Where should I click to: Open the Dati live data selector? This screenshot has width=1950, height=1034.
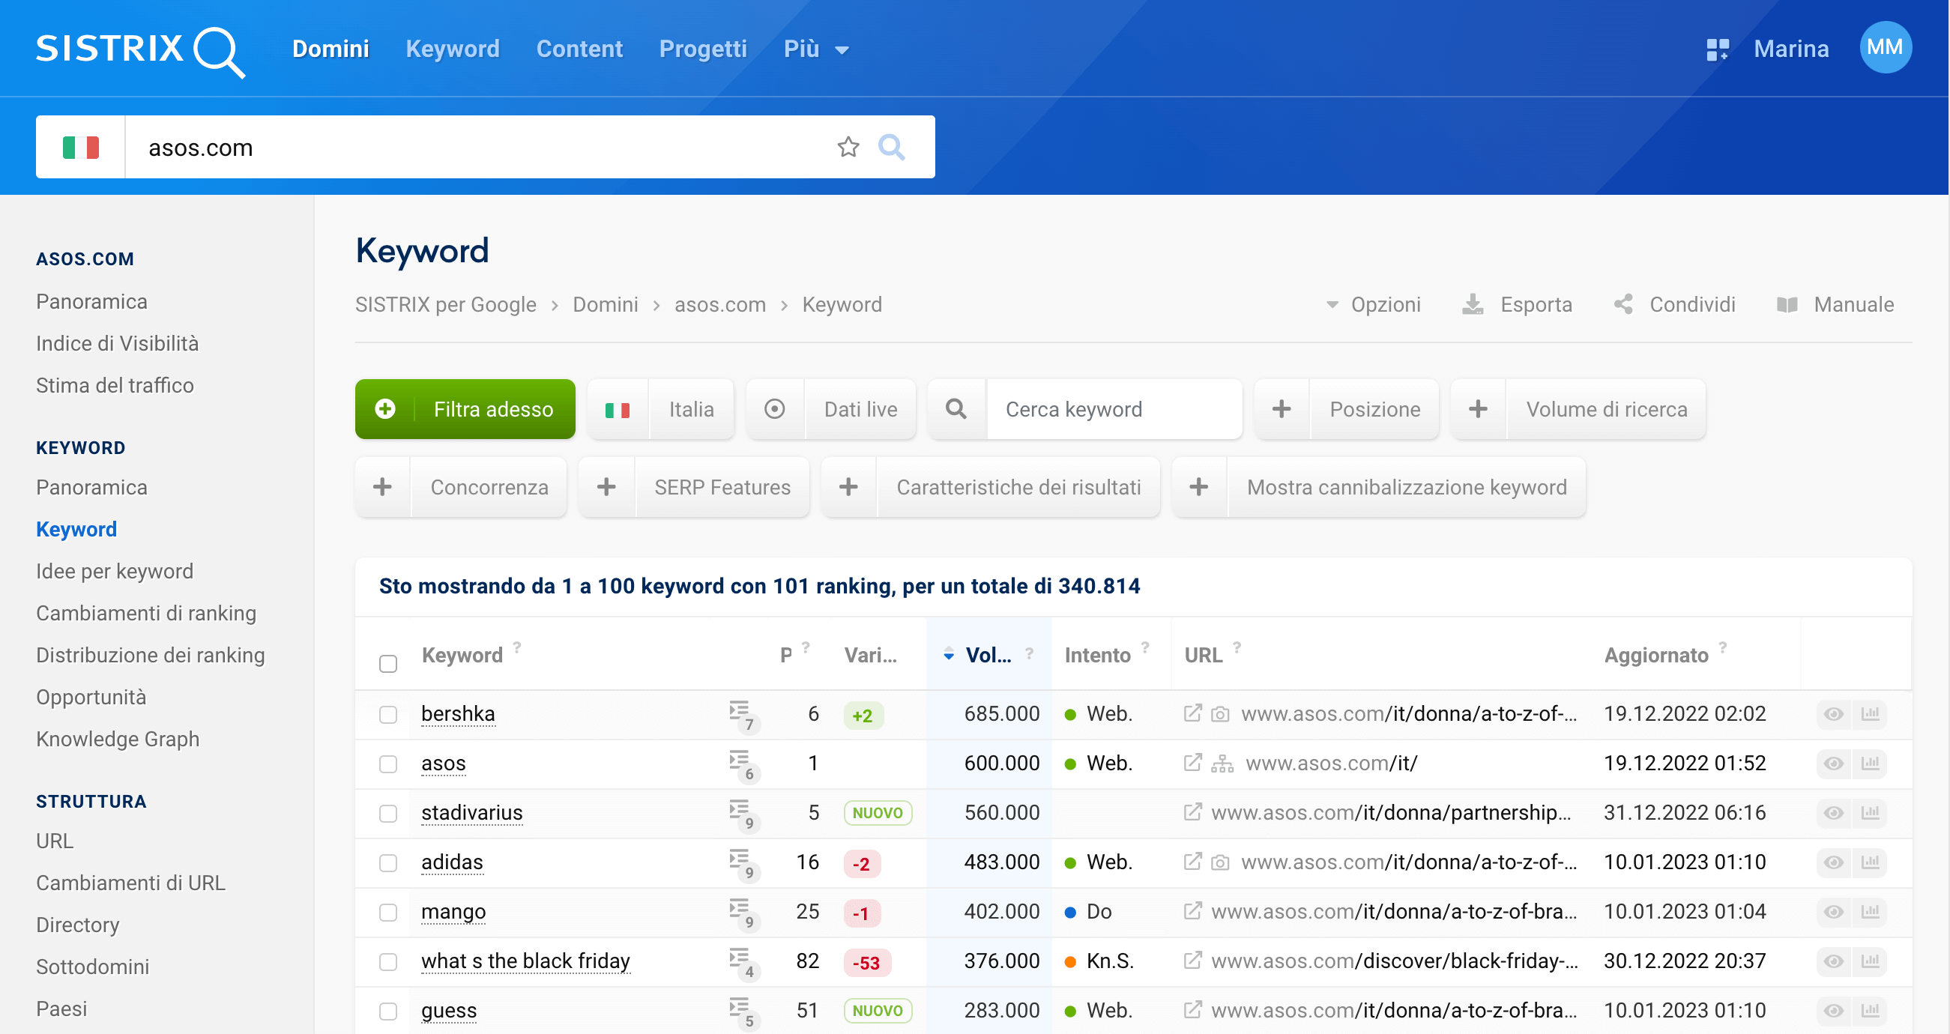coord(830,410)
